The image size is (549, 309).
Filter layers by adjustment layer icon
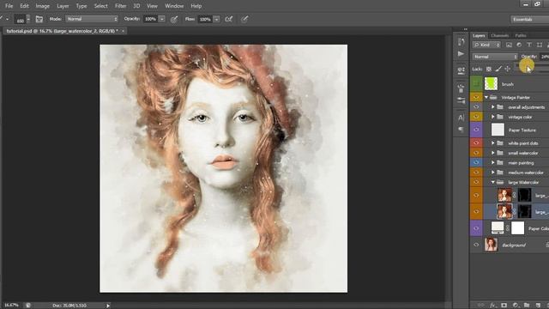(x=519, y=45)
